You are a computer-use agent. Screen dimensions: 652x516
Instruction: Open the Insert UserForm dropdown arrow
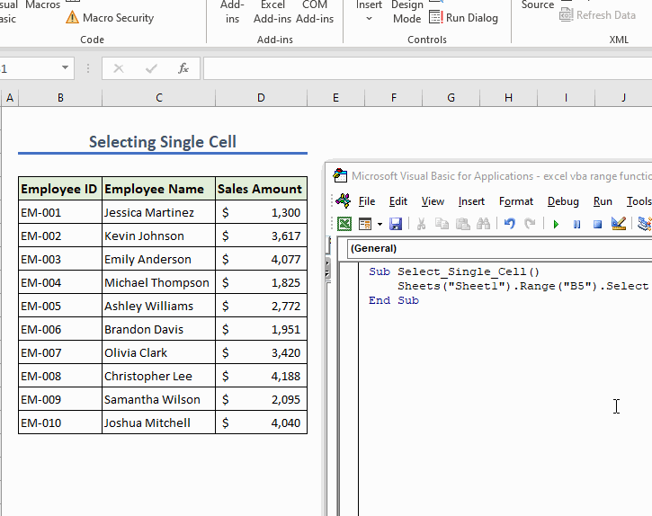[x=380, y=224]
